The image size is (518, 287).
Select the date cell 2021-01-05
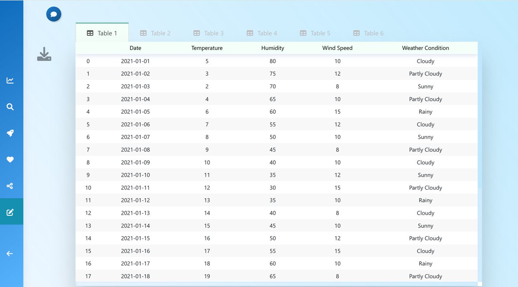coord(136,112)
